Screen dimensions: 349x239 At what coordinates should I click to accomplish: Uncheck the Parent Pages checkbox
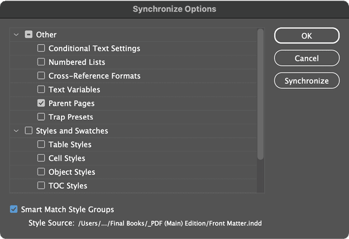(41, 103)
